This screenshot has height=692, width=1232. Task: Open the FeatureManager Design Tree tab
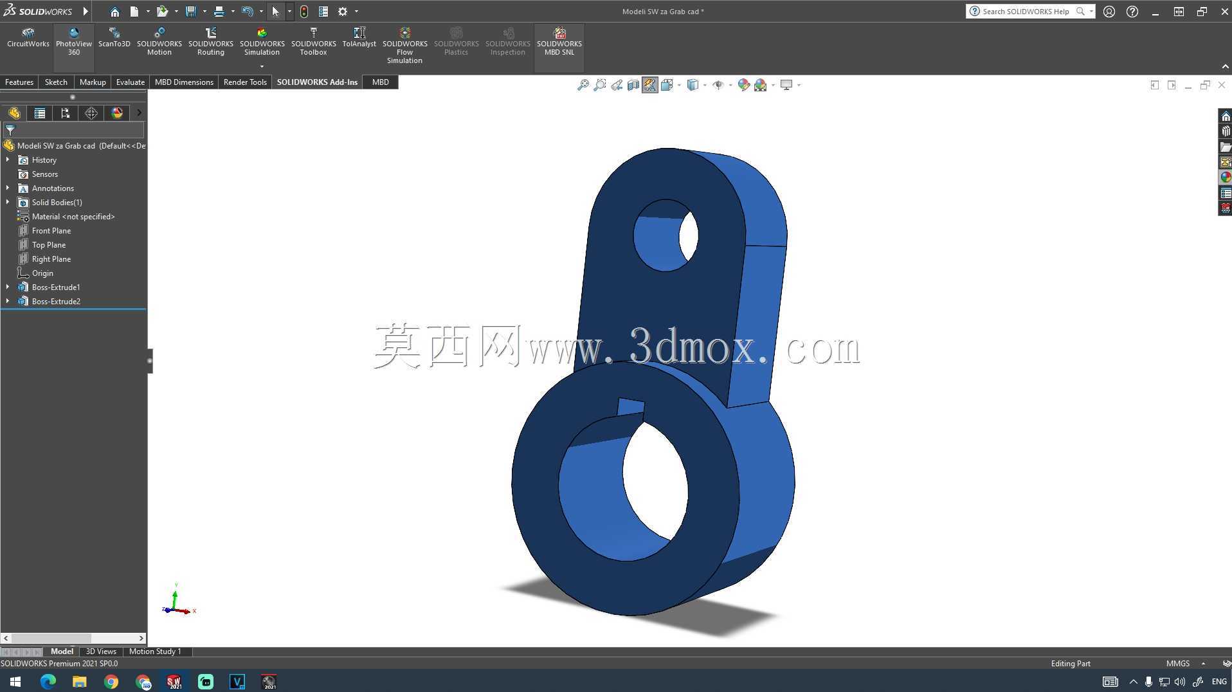14,113
